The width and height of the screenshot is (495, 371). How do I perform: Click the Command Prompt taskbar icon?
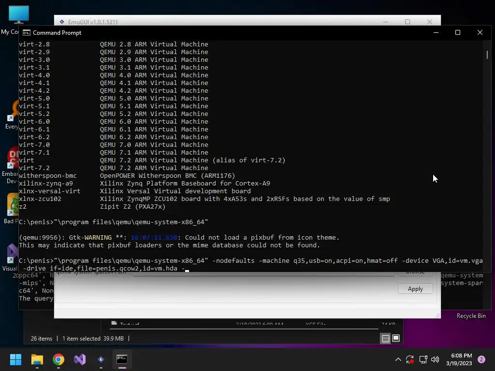pyautogui.click(x=122, y=359)
